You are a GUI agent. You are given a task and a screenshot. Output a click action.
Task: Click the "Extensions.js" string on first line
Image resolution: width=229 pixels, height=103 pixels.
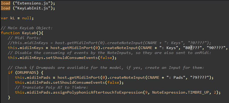(x=30, y=3)
